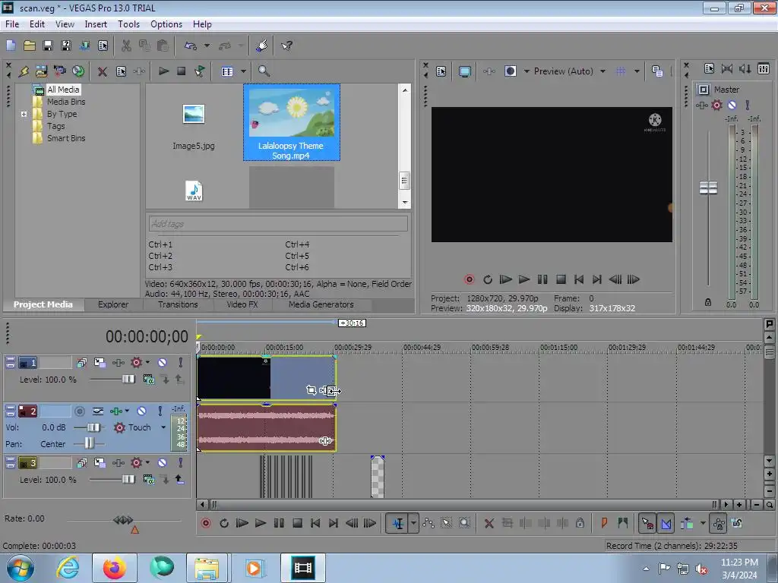Click Record button in timeline transport

(205, 523)
